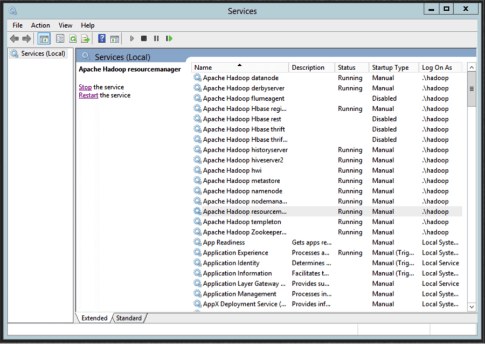The width and height of the screenshot is (485, 344).
Task: Open the File menu
Action: click(x=17, y=25)
